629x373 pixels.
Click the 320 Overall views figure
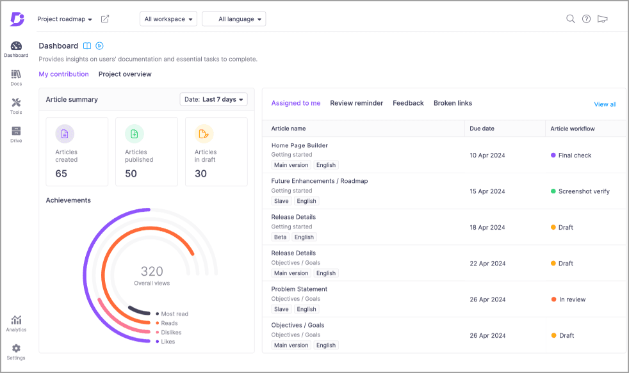(x=152, y=272)
